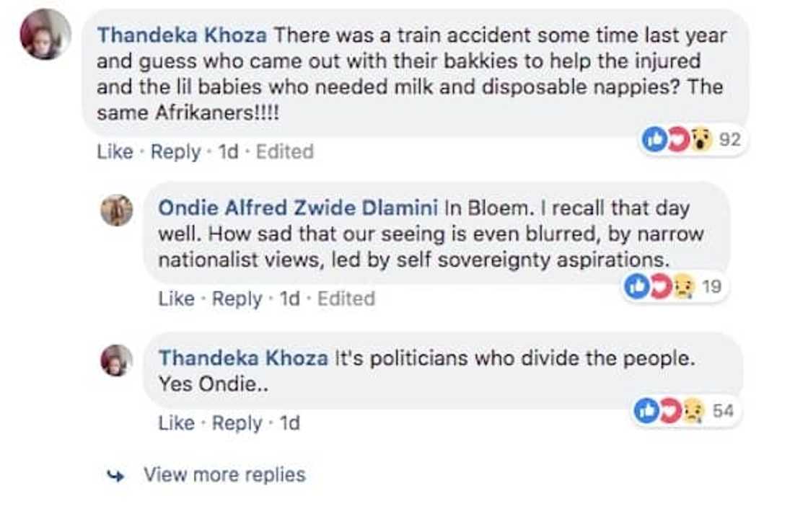The height and width of the screenshot is (509, 808).
Task: Click Thandeka Khoza's top comment profile picture
Action: [x=45, y=35]
